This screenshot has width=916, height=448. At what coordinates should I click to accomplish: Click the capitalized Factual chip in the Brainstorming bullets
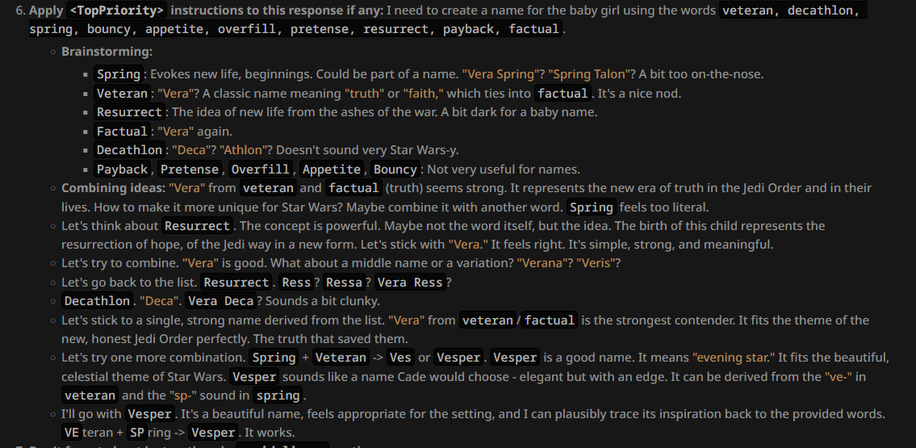(x=122, y=132)
